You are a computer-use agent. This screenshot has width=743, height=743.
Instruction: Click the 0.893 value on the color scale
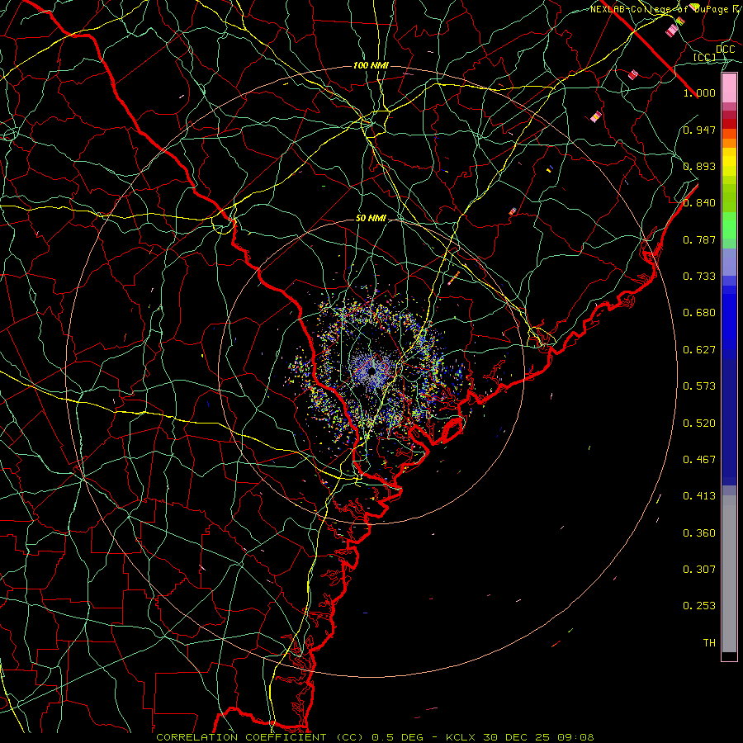tap(699, 166)
